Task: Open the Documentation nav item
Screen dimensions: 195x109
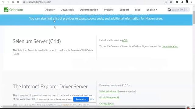Action: point(89,10)
